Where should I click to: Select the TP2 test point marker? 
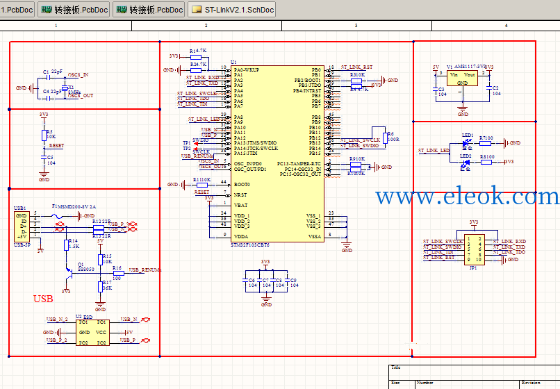195,149
